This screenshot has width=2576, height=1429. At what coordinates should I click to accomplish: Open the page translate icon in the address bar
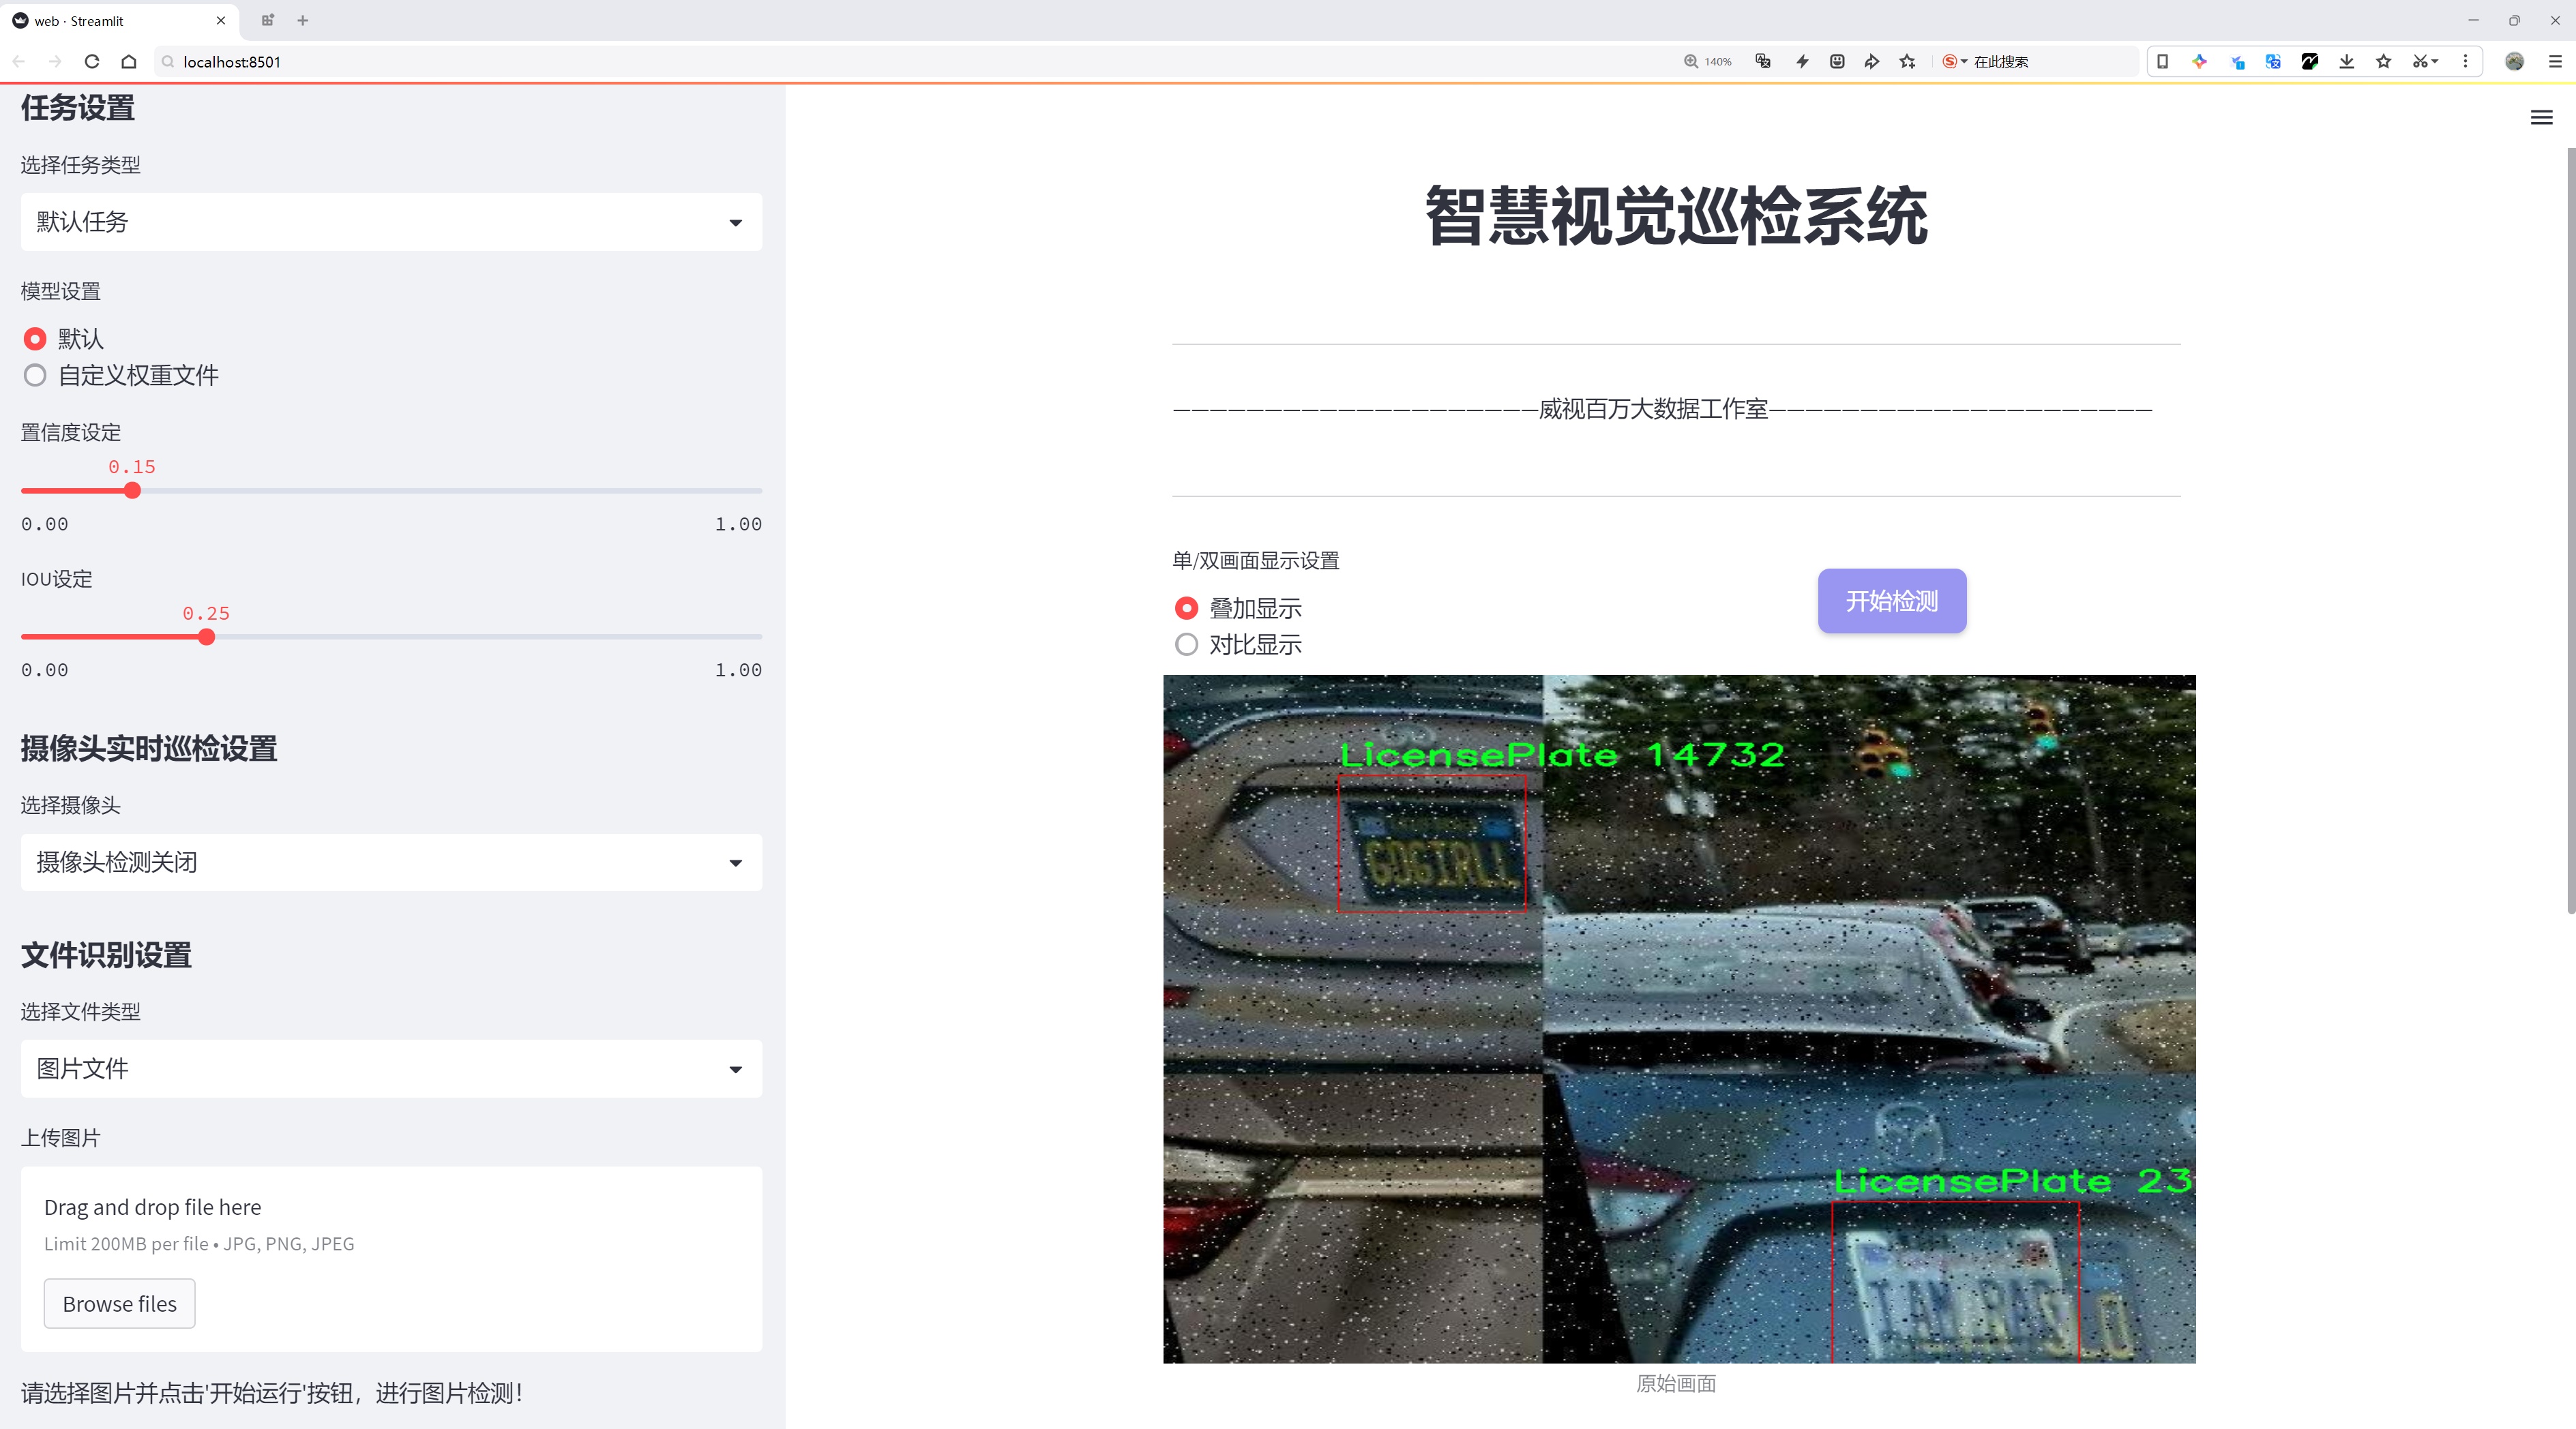(x=1763, y=62)
